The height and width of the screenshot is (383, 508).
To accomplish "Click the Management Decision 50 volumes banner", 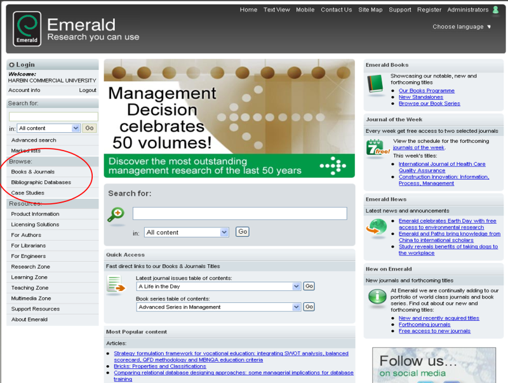I will point(229,118).
